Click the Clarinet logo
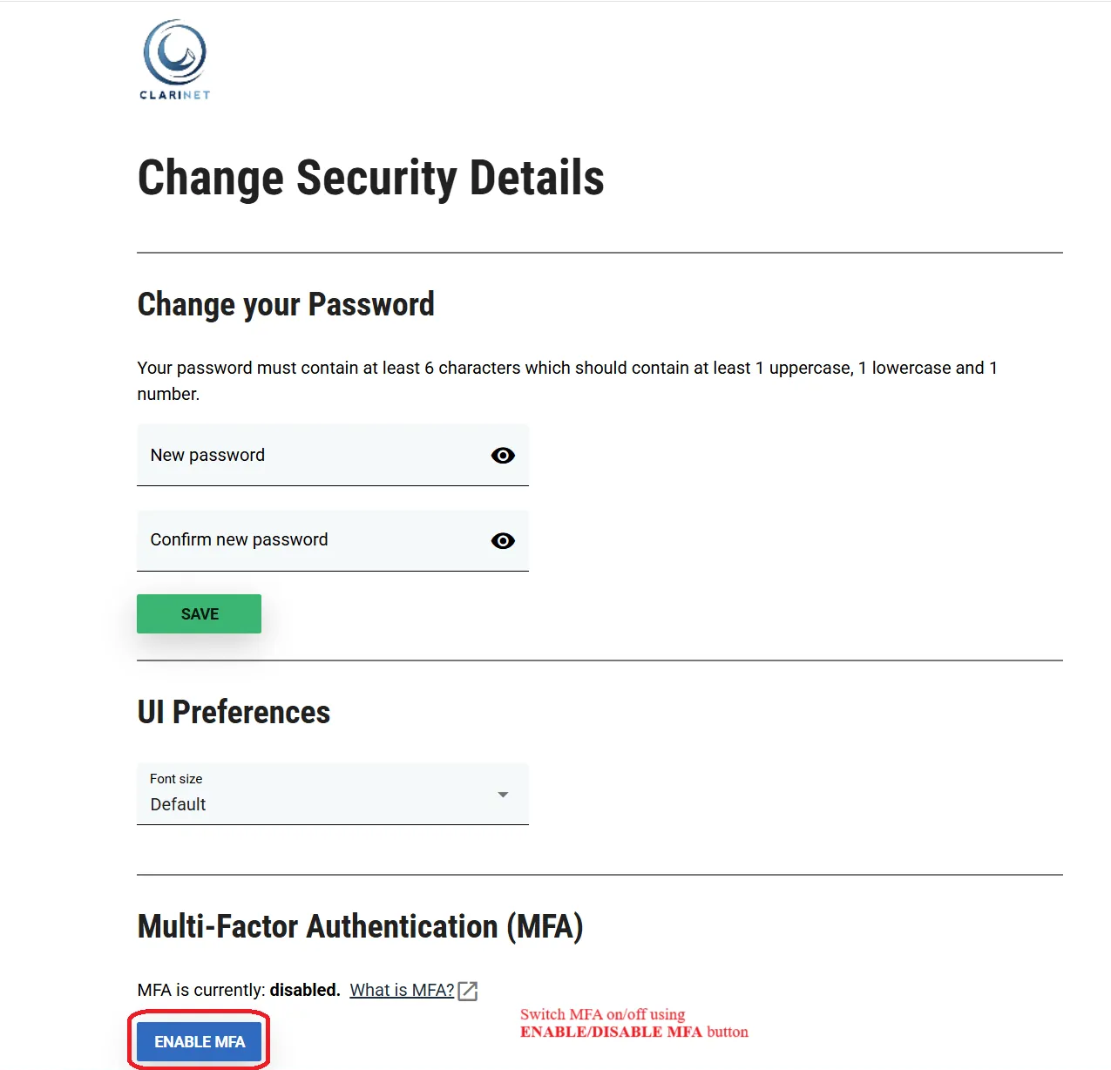This screenshot has height=1070, width=1111. click(x=175, y=60)
